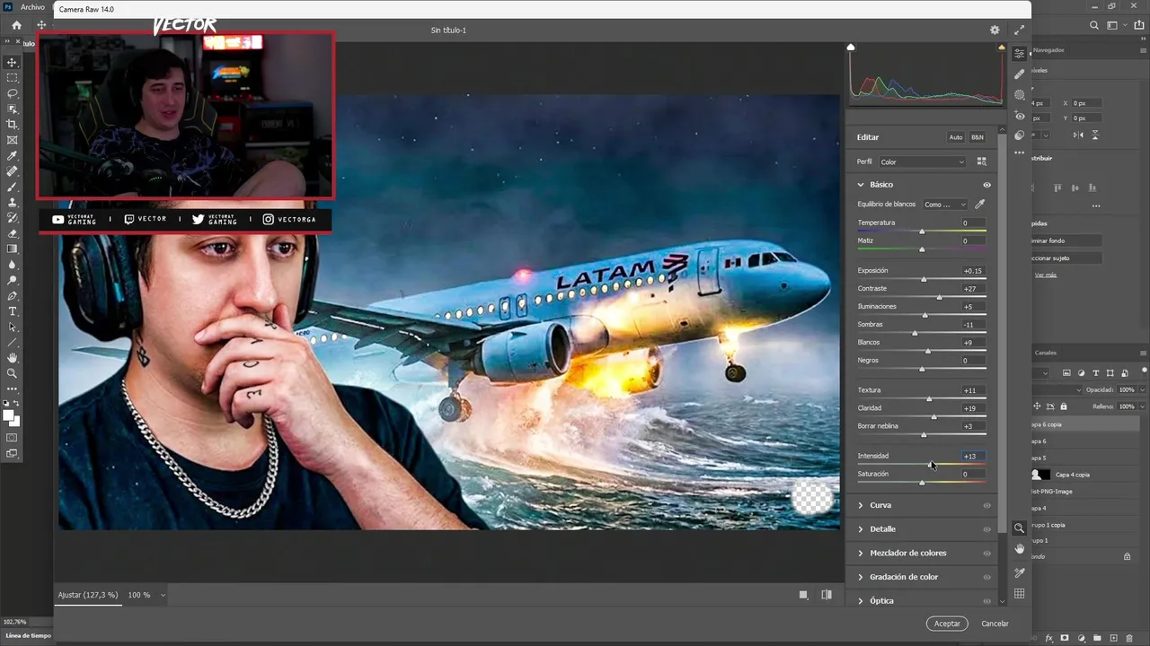Screen dimensions: 1150x646
Task: Click the Ver más link
Action: coord(1045,275)
